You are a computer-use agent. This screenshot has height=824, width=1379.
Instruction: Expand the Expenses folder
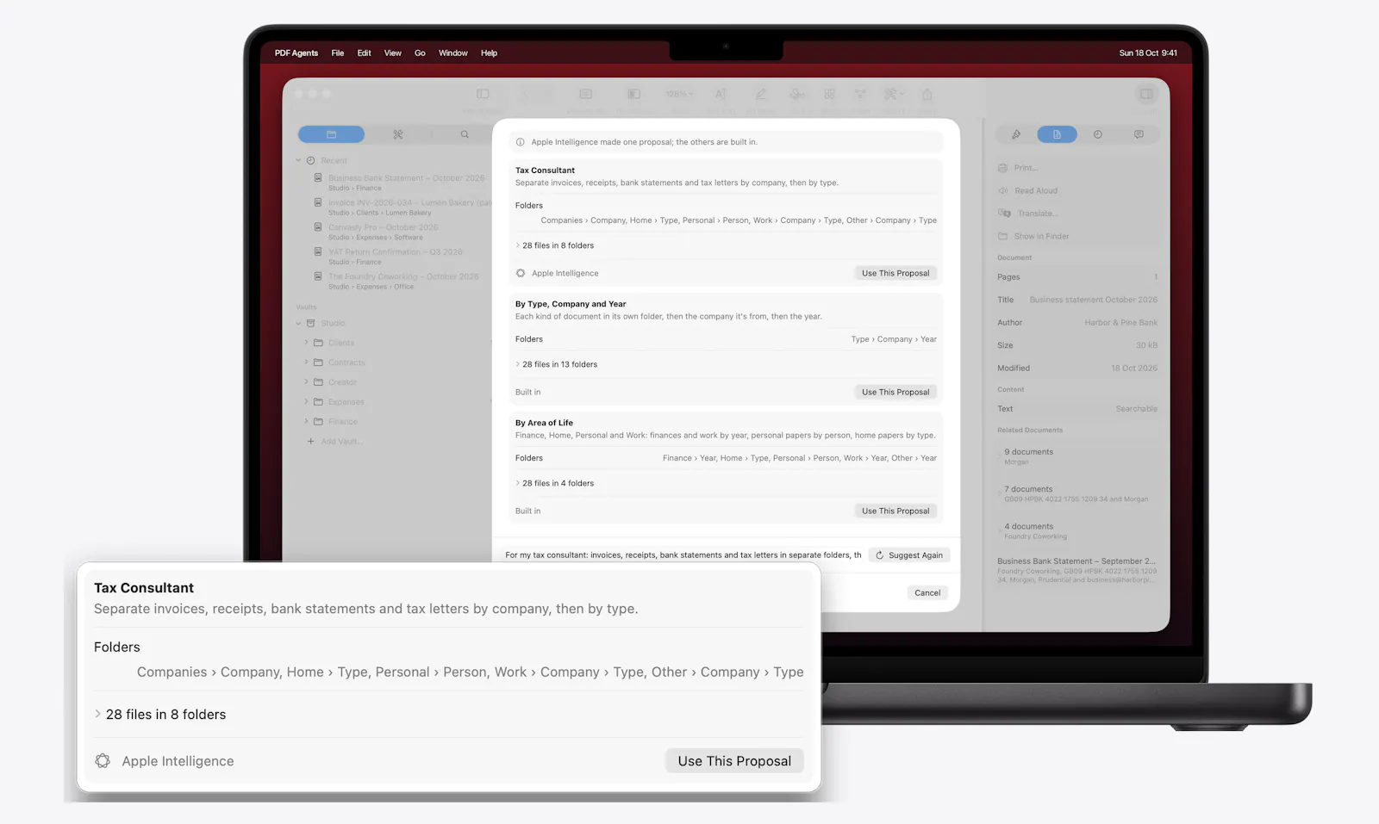[x=306, y=402]
